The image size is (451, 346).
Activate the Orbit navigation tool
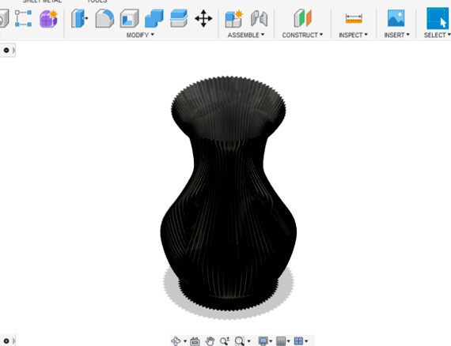[x=176, y=340]
